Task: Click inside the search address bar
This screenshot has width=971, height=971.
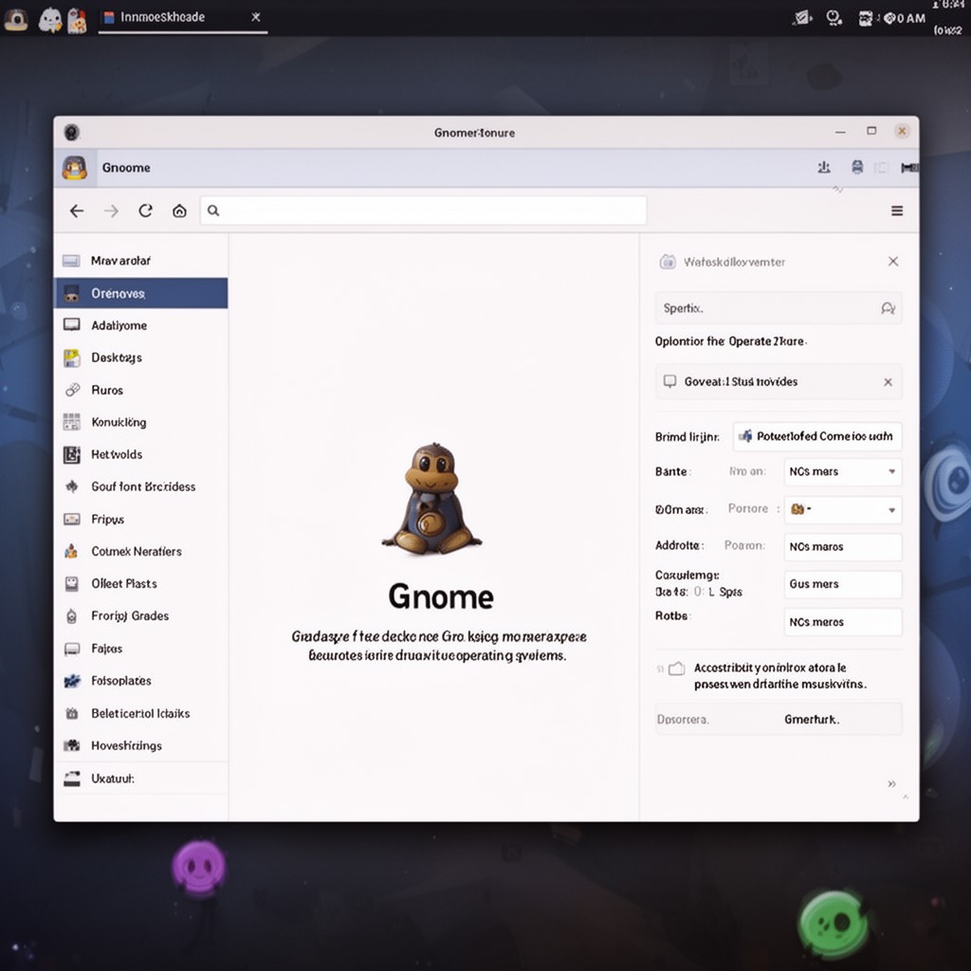Action: click(424, 211)
